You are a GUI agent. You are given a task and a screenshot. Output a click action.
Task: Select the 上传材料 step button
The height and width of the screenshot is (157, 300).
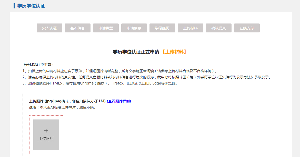tap(190, 28)
